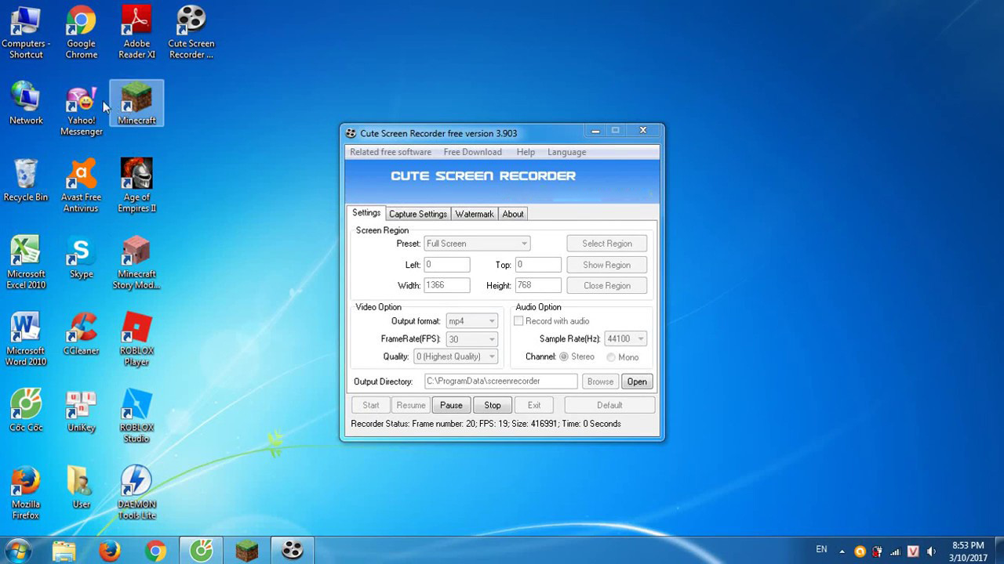Open the Quality dropdown
The width and height of the screenshot is (1004, 564).
[x=456, y=357]
